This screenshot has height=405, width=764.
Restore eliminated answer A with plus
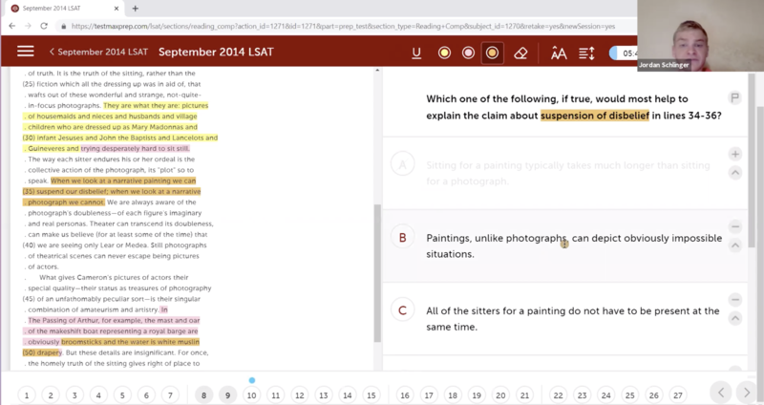point(734,154)
